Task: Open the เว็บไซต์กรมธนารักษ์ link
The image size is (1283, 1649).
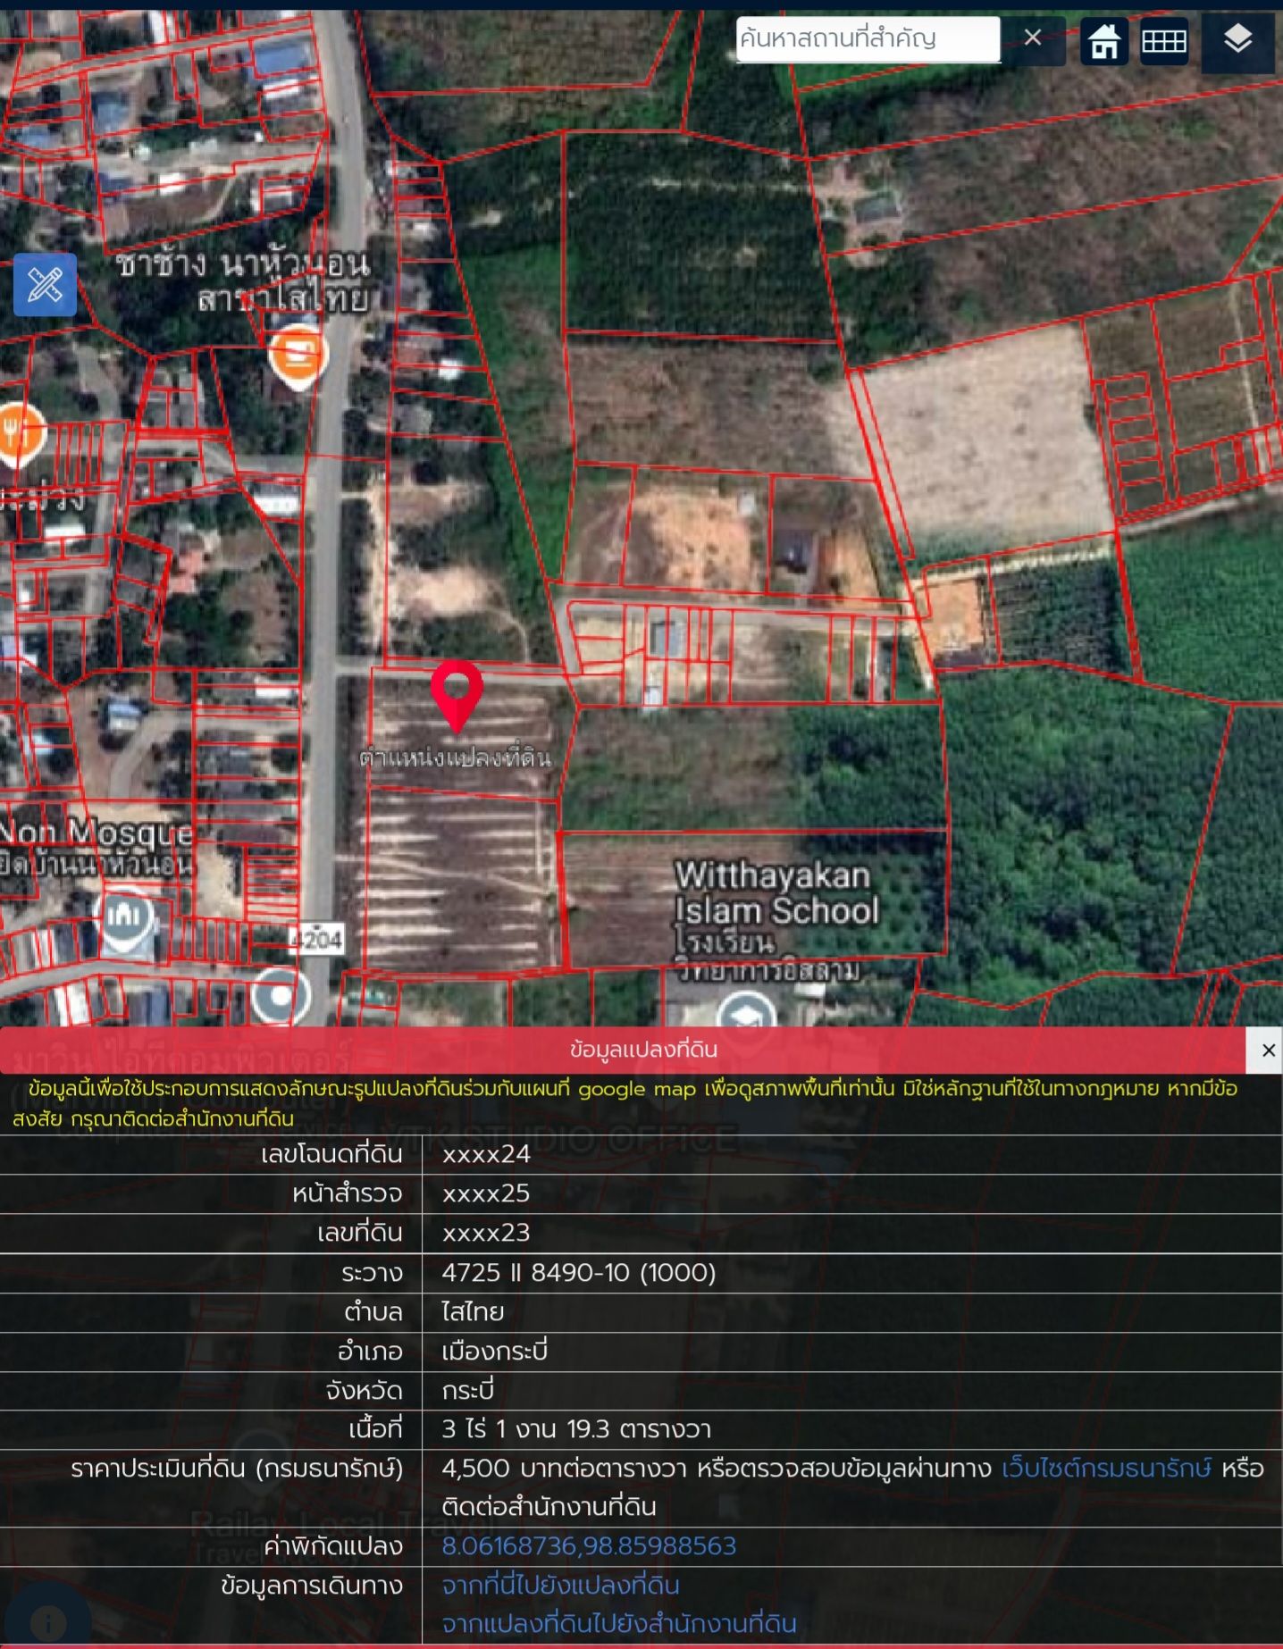Action: click(x=1106, y=1469)
